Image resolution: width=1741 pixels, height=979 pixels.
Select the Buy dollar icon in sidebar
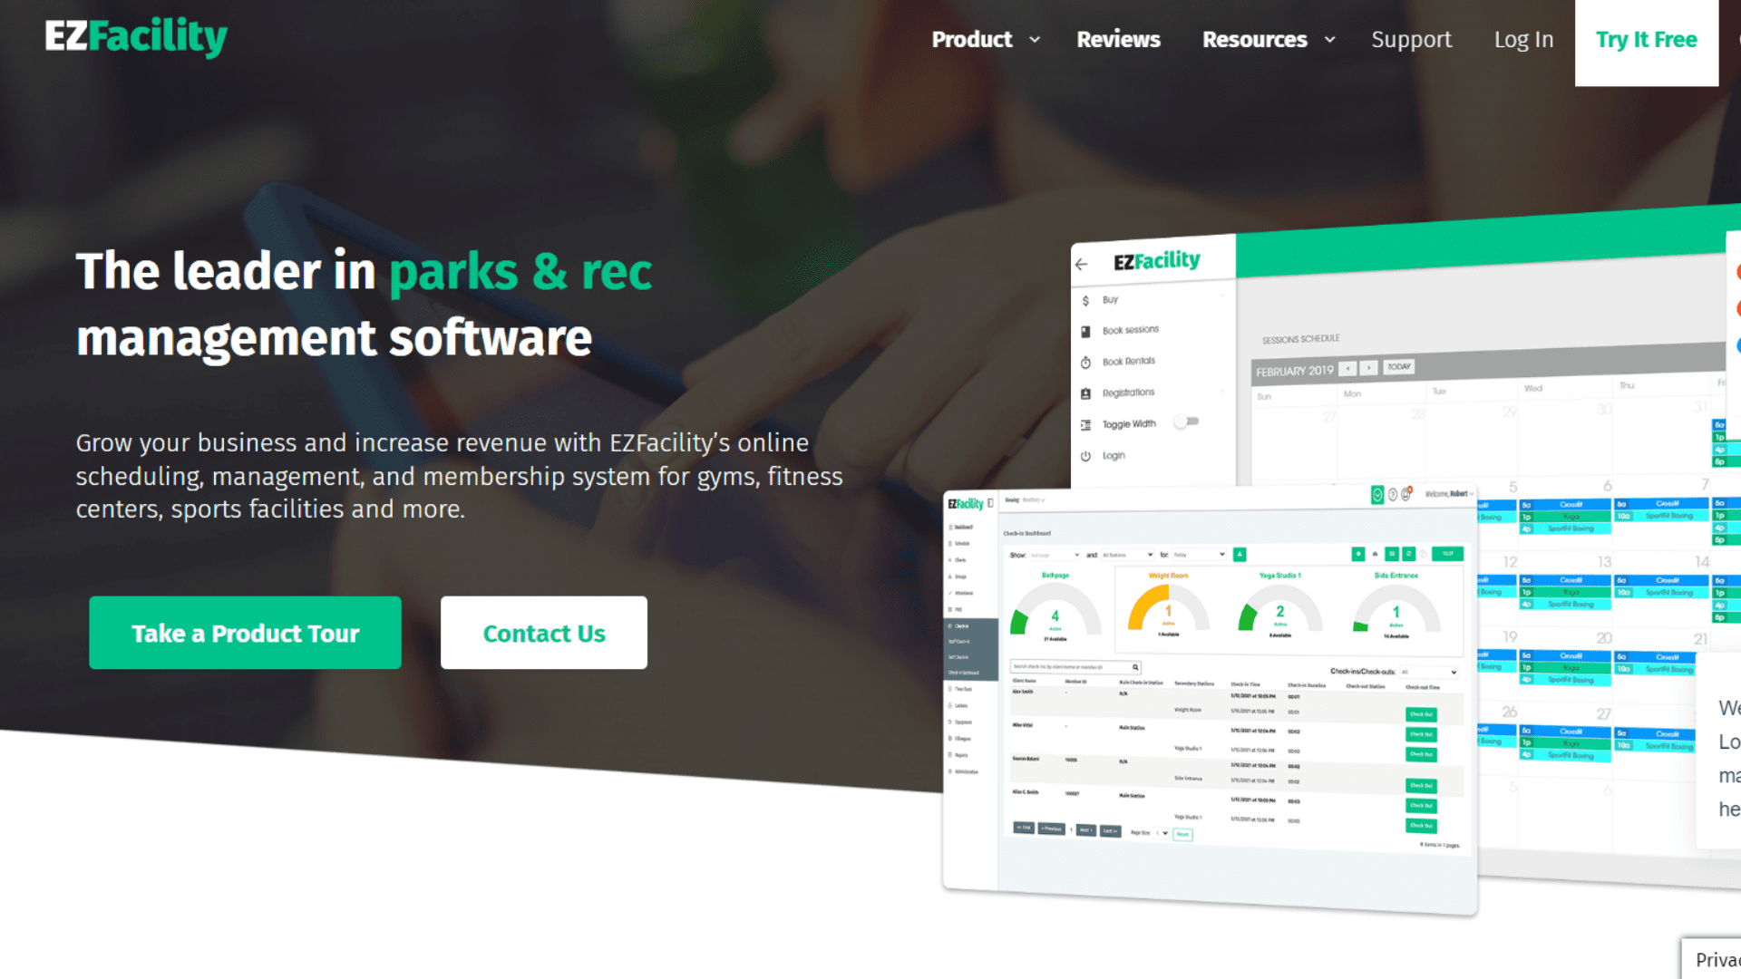(1085, 300)
